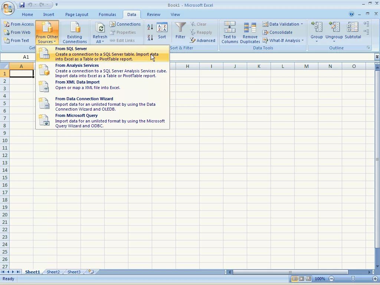The image size is (380, 285).
Task: Click the Data Validation icon
Action: tap(265, 24)
